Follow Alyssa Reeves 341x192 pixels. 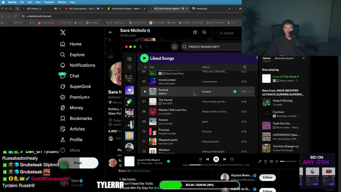[267, 177]
